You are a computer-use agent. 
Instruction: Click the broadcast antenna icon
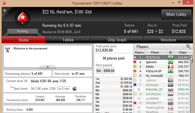click(x=8, y=50)
